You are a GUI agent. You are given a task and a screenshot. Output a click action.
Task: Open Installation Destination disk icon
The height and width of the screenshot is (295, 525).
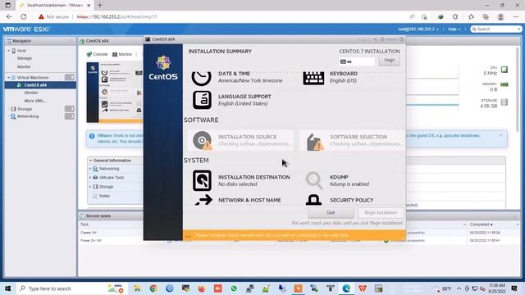pyautogui.click(x=202, y=180)
